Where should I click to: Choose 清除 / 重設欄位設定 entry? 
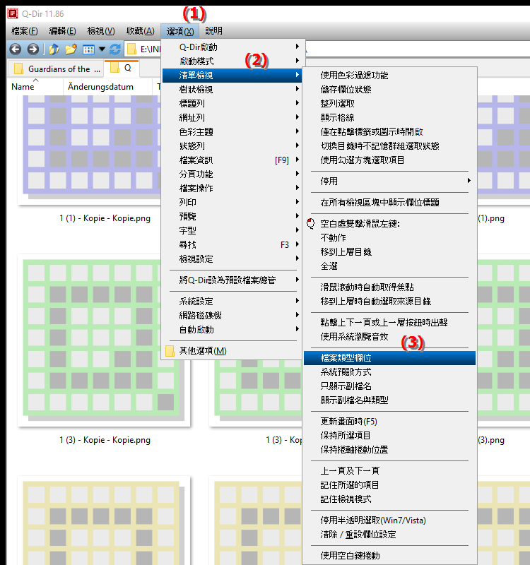(390, 535)
